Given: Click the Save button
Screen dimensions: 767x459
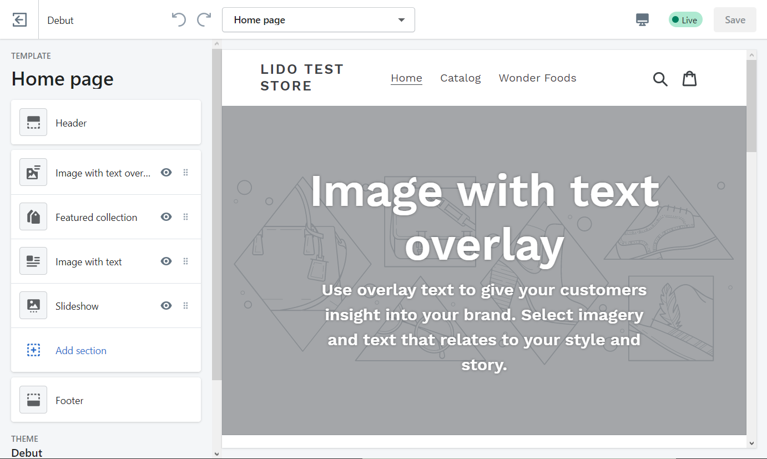Looking at the screenshot, I should click(734, 20).
